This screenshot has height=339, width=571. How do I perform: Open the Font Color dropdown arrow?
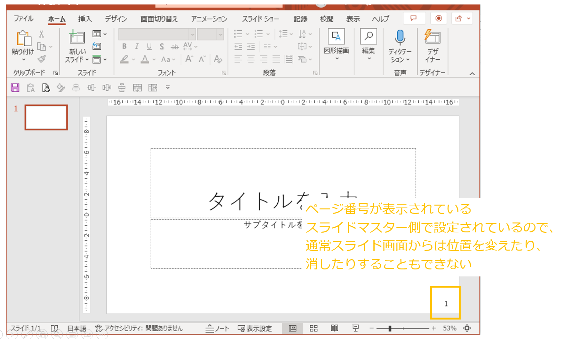[x=154, y=59]
